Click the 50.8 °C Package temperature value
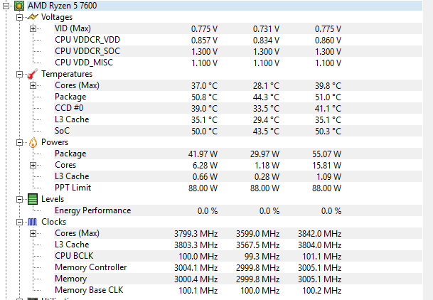Image resolution: width=433 pixels, height=300 pixels. tap(204, 97)
